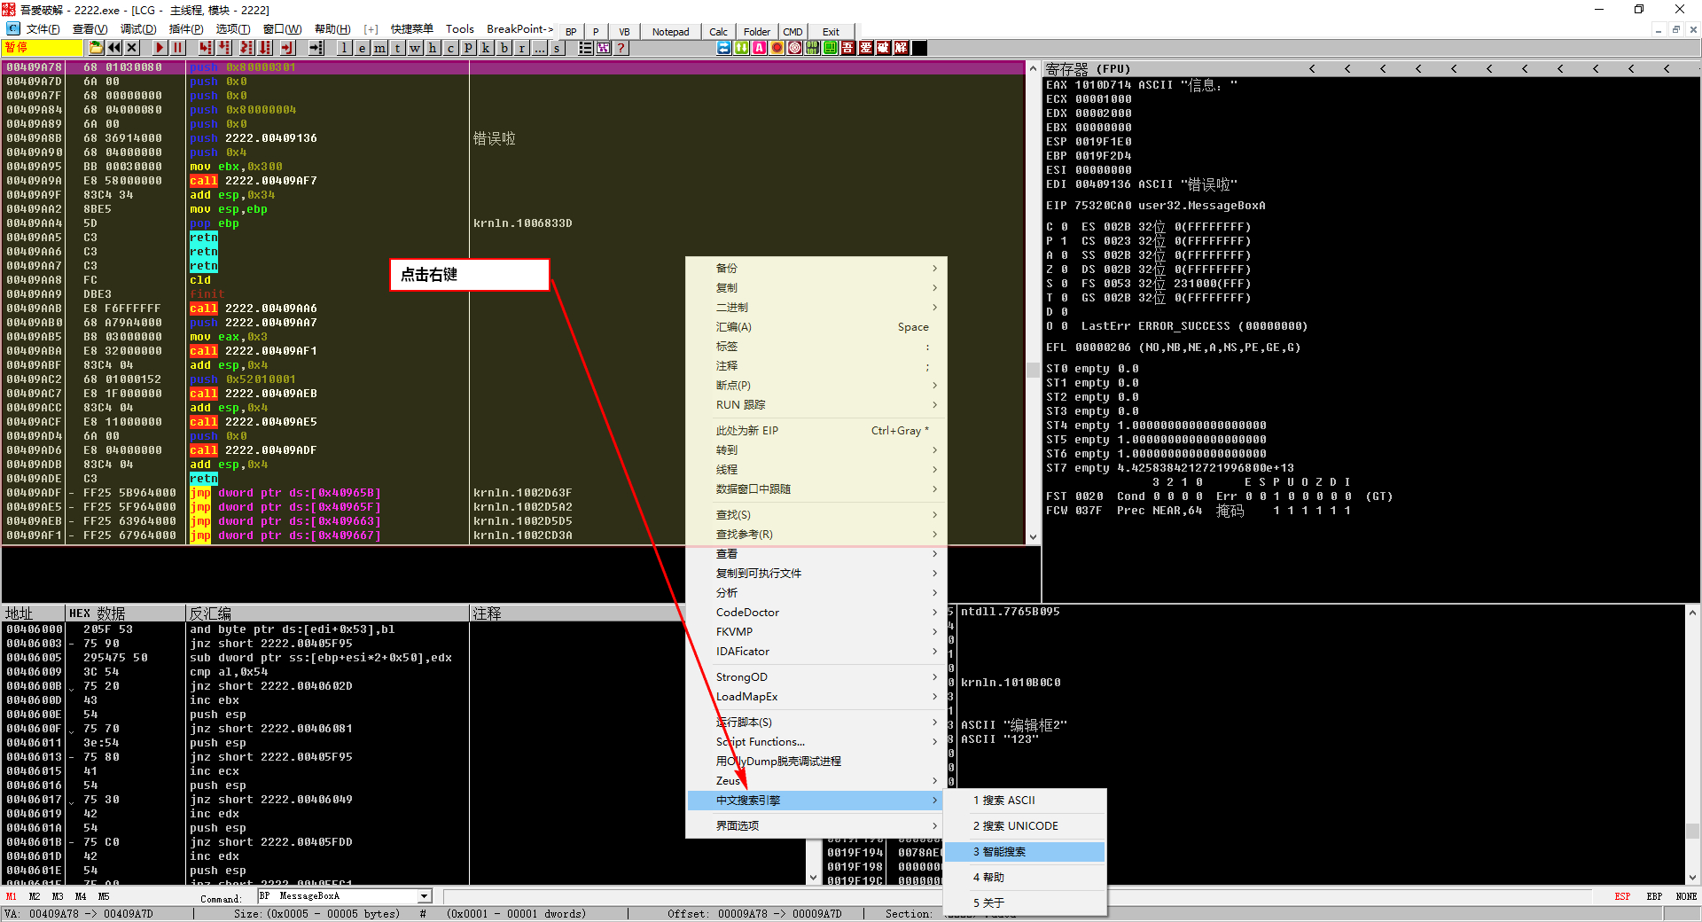1702x922 pixels.
Task: Pause execution with the pause icon
Action: coord(177,48)
